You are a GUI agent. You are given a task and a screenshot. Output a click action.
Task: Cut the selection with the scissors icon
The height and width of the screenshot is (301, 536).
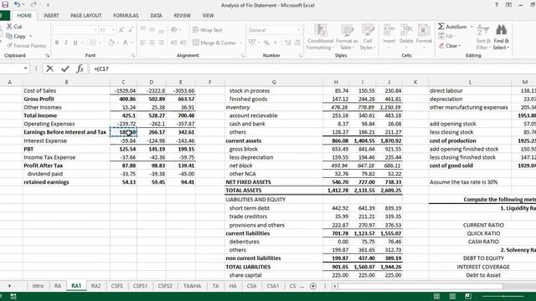[14, 26]
